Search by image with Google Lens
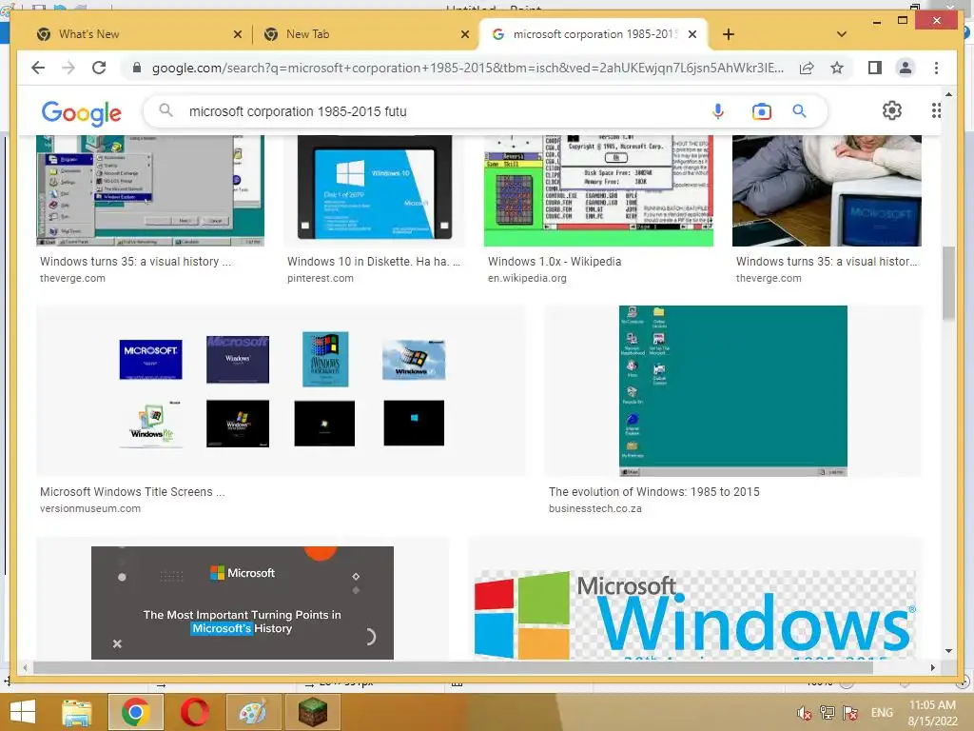This screenshot has width=974, height=731. tap(762, 111)
